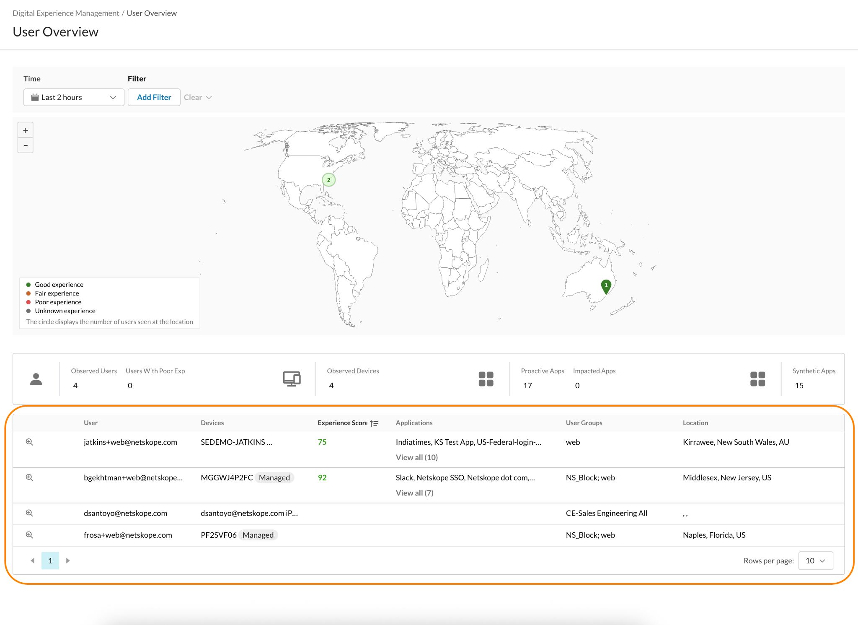Click View all (10) applications link
Screen dimensions: 858x625
click(417, 457)
